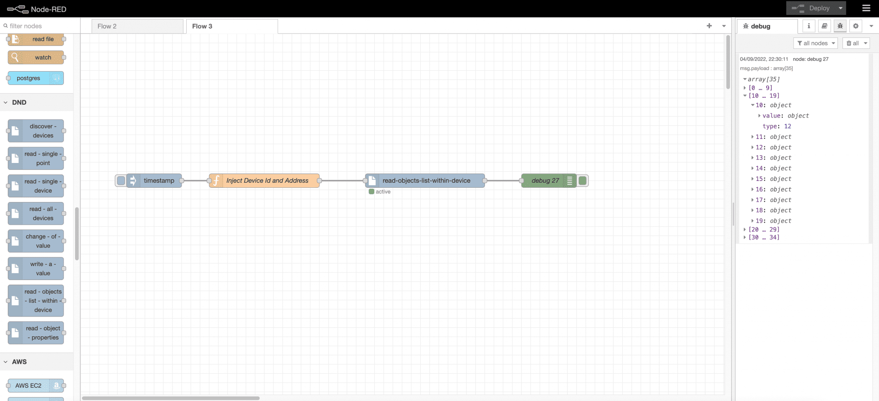Open the info sidebar panel

pos(809,26)
